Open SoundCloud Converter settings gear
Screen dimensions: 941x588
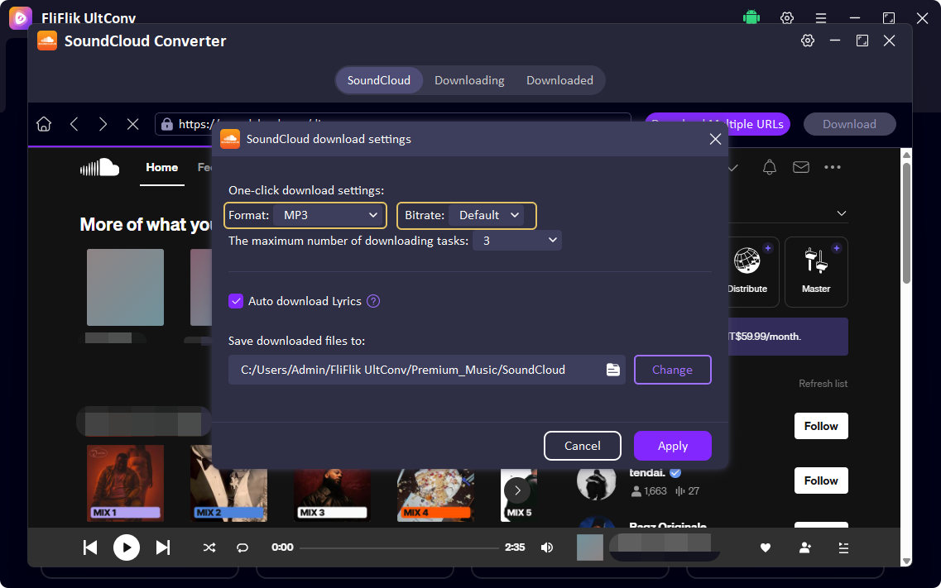click(808, 41)
